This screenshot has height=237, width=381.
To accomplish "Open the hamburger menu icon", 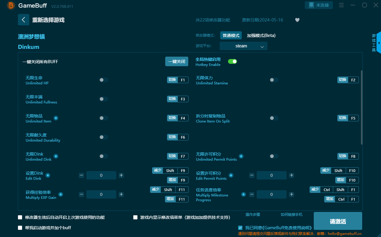I will click(341, 5).
